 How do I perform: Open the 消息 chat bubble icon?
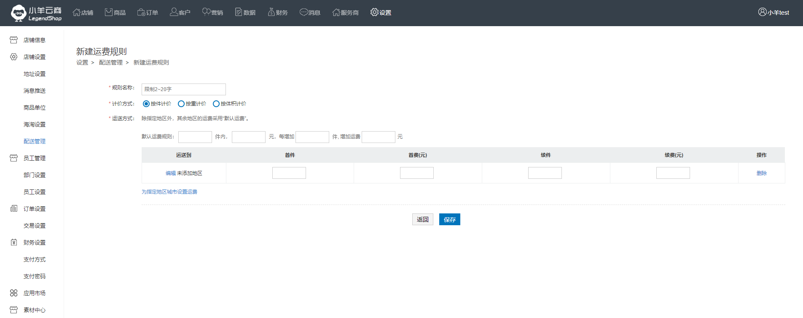coord(303,12)
